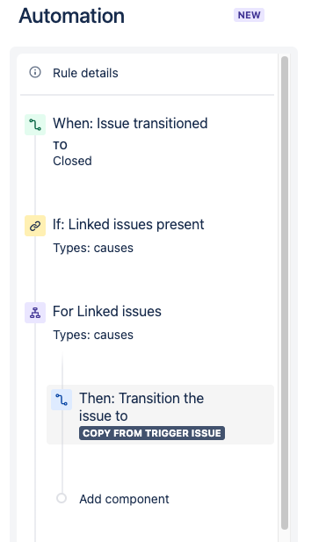Select the yellow linked issues condition icon
326x542 pixels.
tap(35, 226)
